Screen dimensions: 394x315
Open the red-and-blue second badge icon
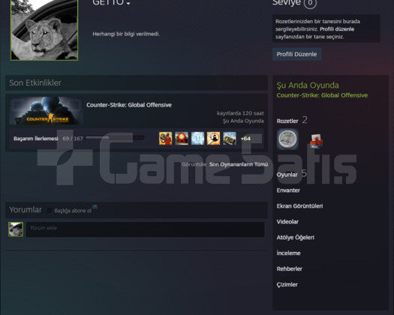click(x=316, y=141)
